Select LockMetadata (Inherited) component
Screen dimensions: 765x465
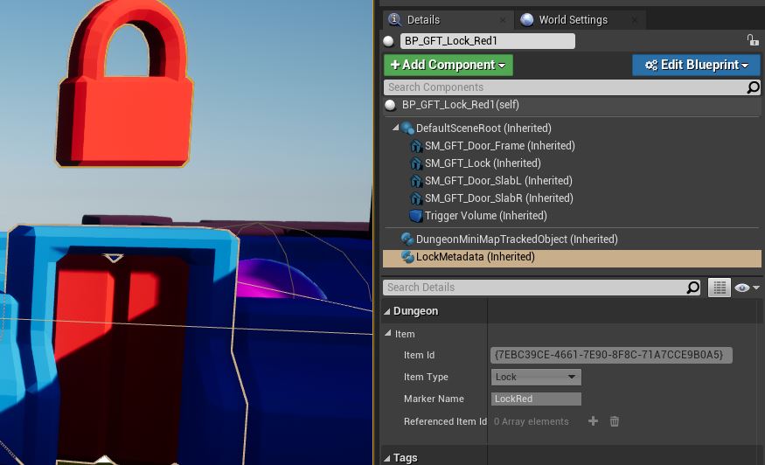[572, 258]
